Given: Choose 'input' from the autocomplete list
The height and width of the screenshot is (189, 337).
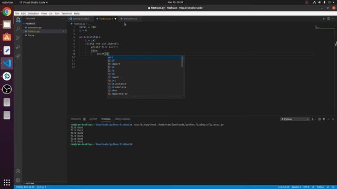Looking at the screenshot, I should point(144,77).
